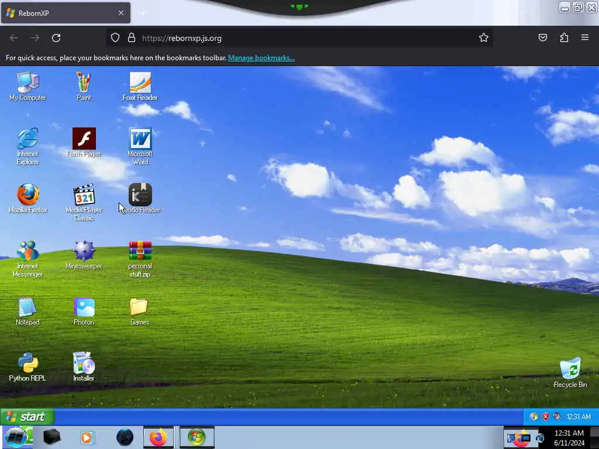Click the Save to Pocket icon
Viewport: 599px width, 449px height.
click(x=542, y=37)
